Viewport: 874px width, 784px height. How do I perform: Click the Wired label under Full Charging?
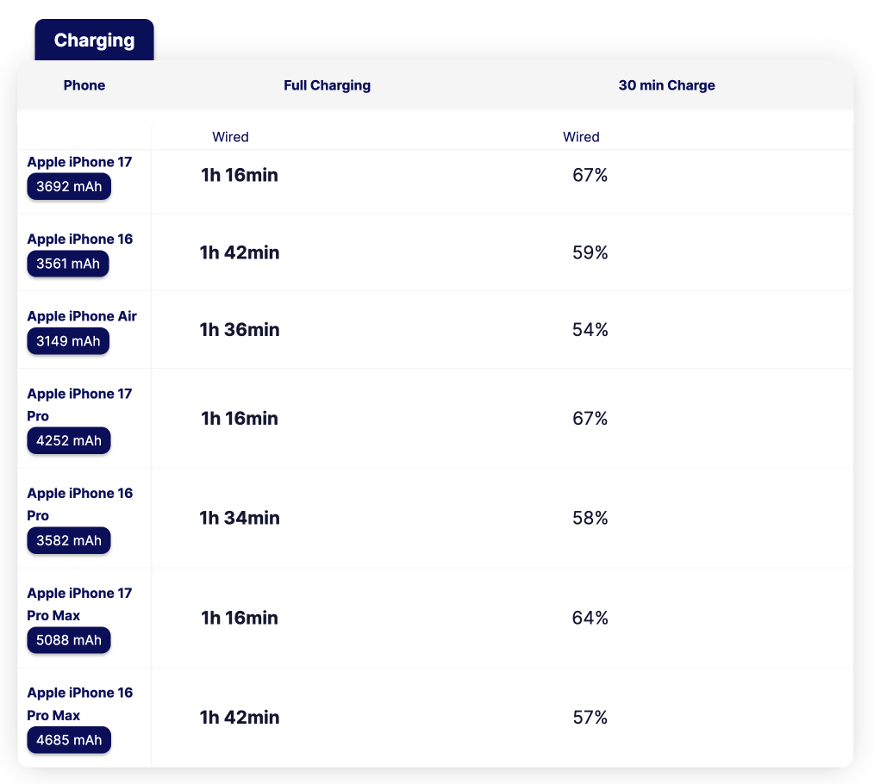click(230, 137)
